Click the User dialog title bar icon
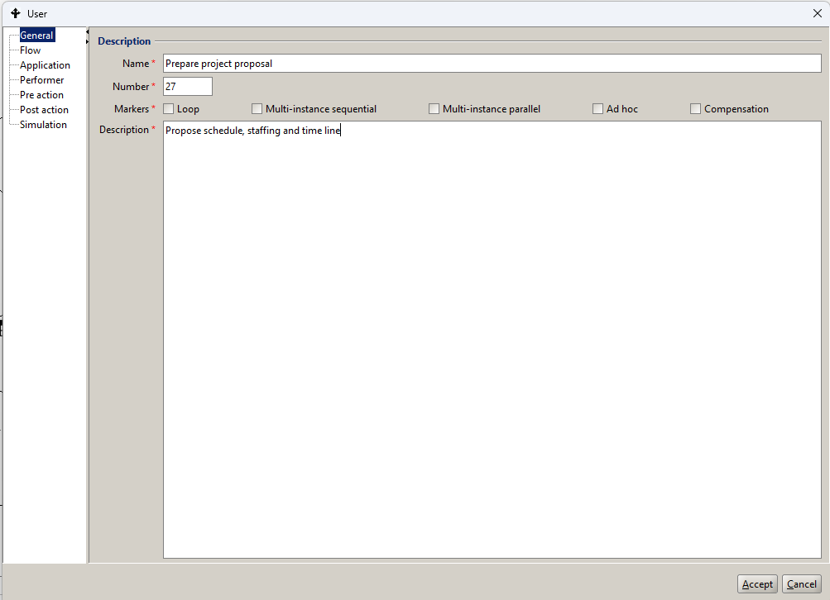The width and height of the screenshot is (830, 600). (15, 13)
